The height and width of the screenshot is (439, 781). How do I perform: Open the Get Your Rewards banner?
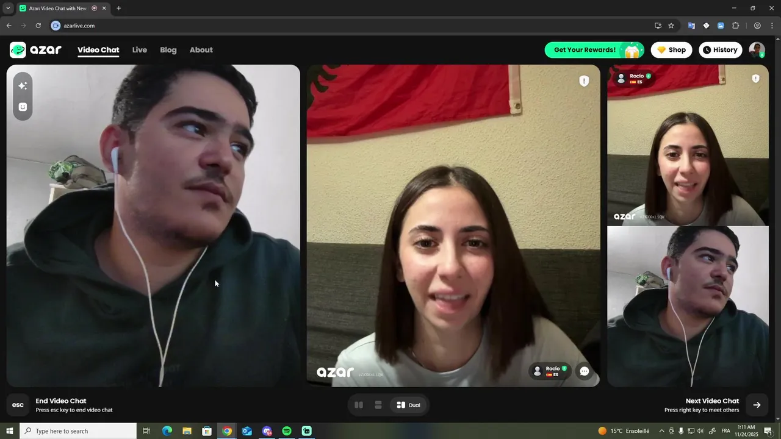coord(594,50)
